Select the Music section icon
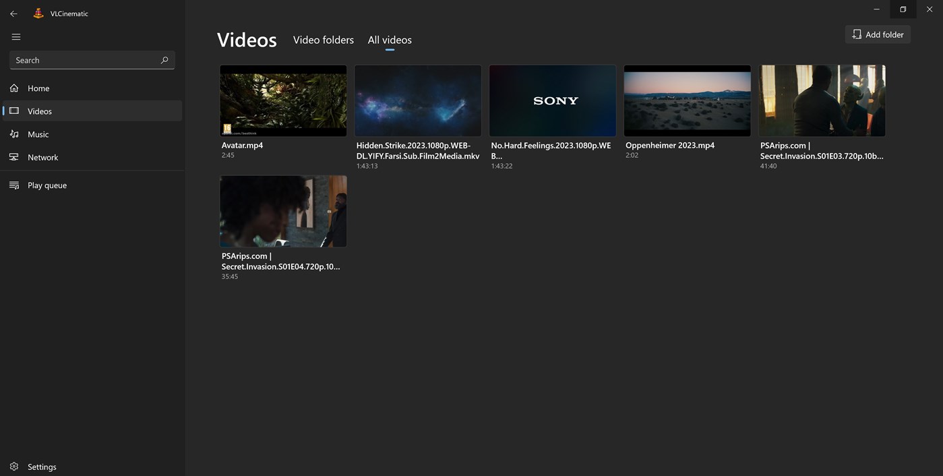This screenshot has height=476, width=943. tap(14, 134)
